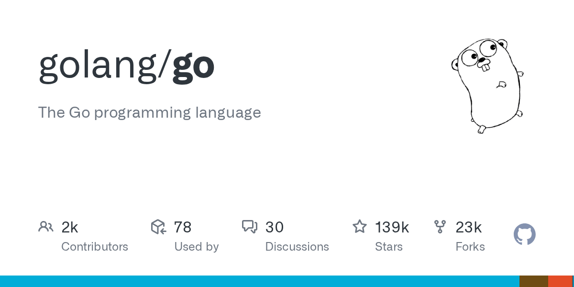Click the Contributors people icon

click(x=46, y=227)
